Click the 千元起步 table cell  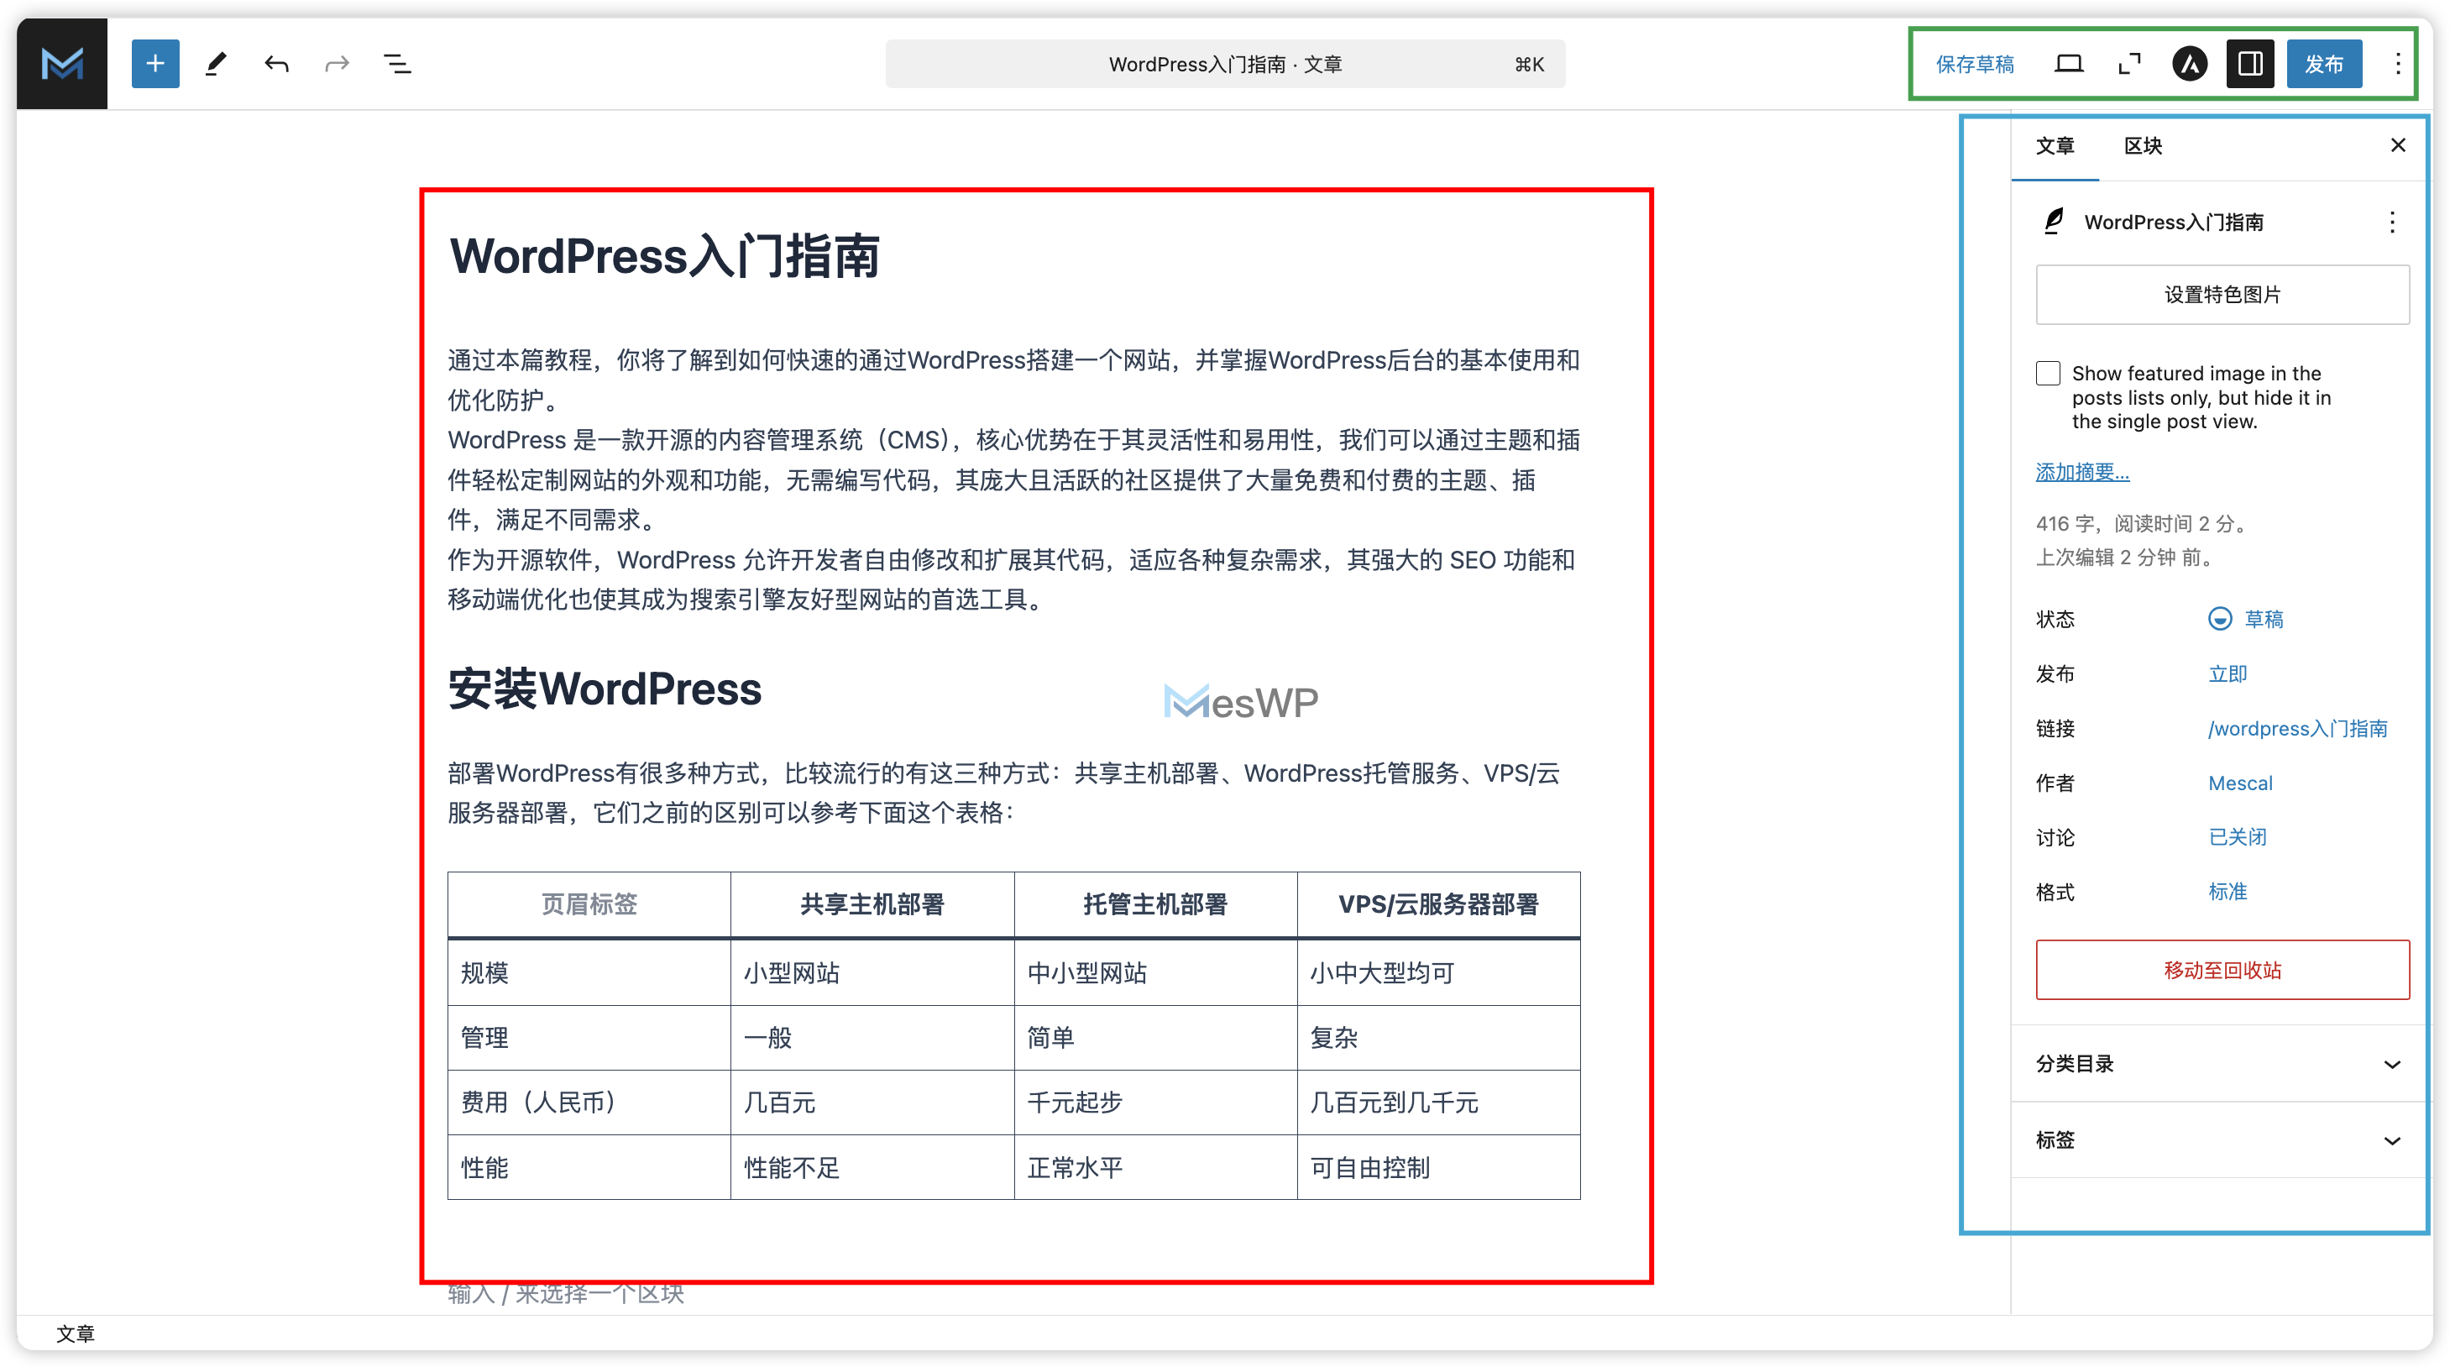click(x=1155, y=1103)
